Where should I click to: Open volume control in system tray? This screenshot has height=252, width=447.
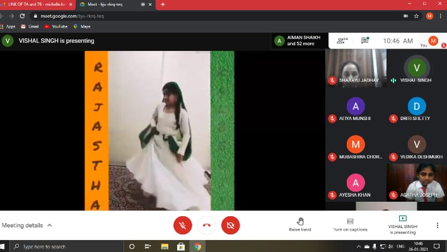(391, 246)
